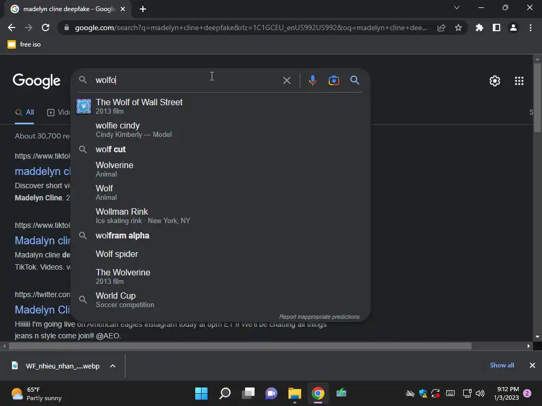Open Windows Security tray icon
Image resolution: width=542 pixels, height=406 pixels.
point(423,393)
